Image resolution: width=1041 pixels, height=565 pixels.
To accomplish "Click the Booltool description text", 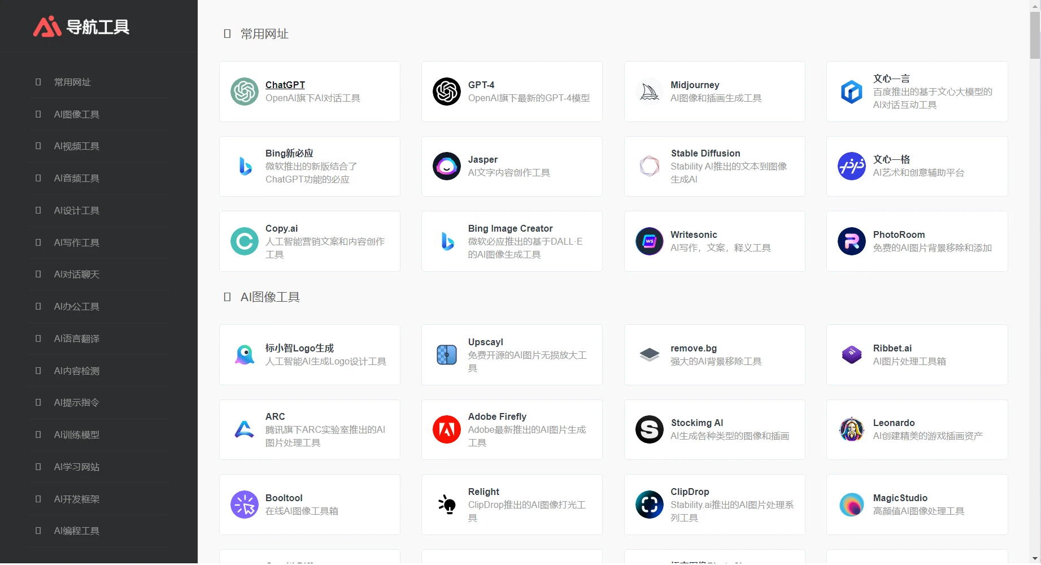I will point(302,511).
